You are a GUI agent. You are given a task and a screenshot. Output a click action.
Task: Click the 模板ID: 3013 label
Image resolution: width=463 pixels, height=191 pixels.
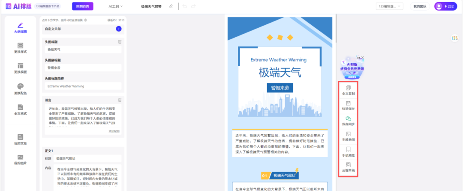pos(116,21)
